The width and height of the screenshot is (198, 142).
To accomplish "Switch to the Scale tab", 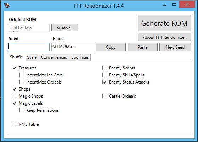I will 32,57.
